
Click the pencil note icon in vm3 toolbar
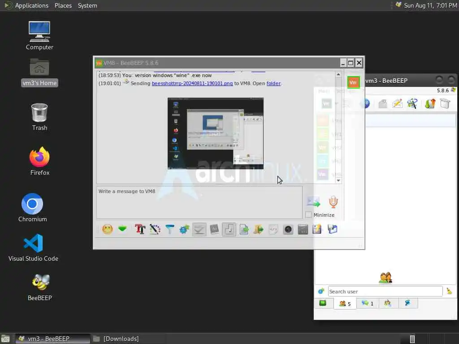pos(398,103)
